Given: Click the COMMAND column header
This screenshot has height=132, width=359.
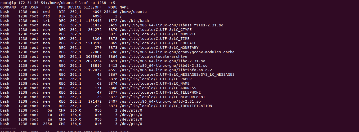Looking at the screenshot, I should [x=8, y=7].
